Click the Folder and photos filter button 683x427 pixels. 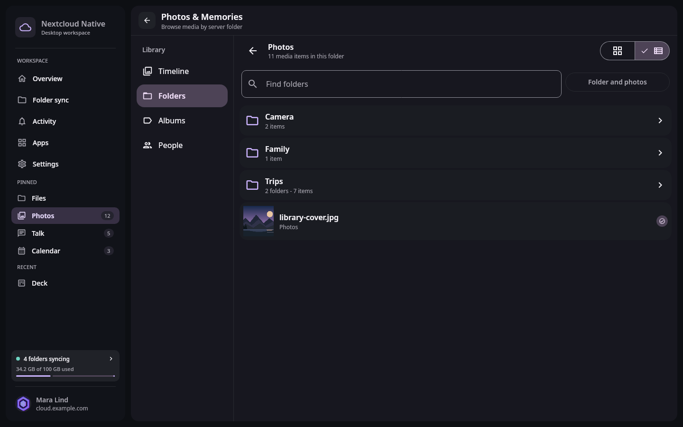(x=618, y=82)
